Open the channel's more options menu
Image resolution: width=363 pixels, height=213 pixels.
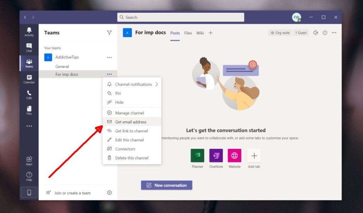[109, 74]
